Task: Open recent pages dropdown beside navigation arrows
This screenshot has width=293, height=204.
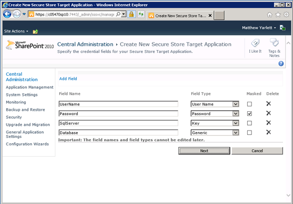Action: (x=24, y=14)
